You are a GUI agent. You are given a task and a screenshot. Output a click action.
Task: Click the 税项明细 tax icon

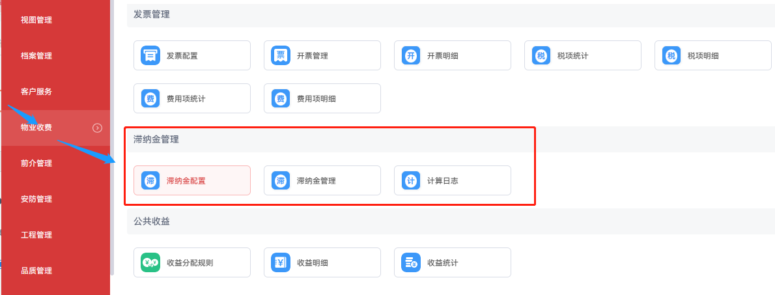[671, 56]
